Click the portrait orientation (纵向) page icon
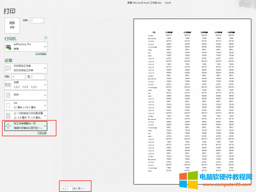The image size is (256, 192). (8, 95)
